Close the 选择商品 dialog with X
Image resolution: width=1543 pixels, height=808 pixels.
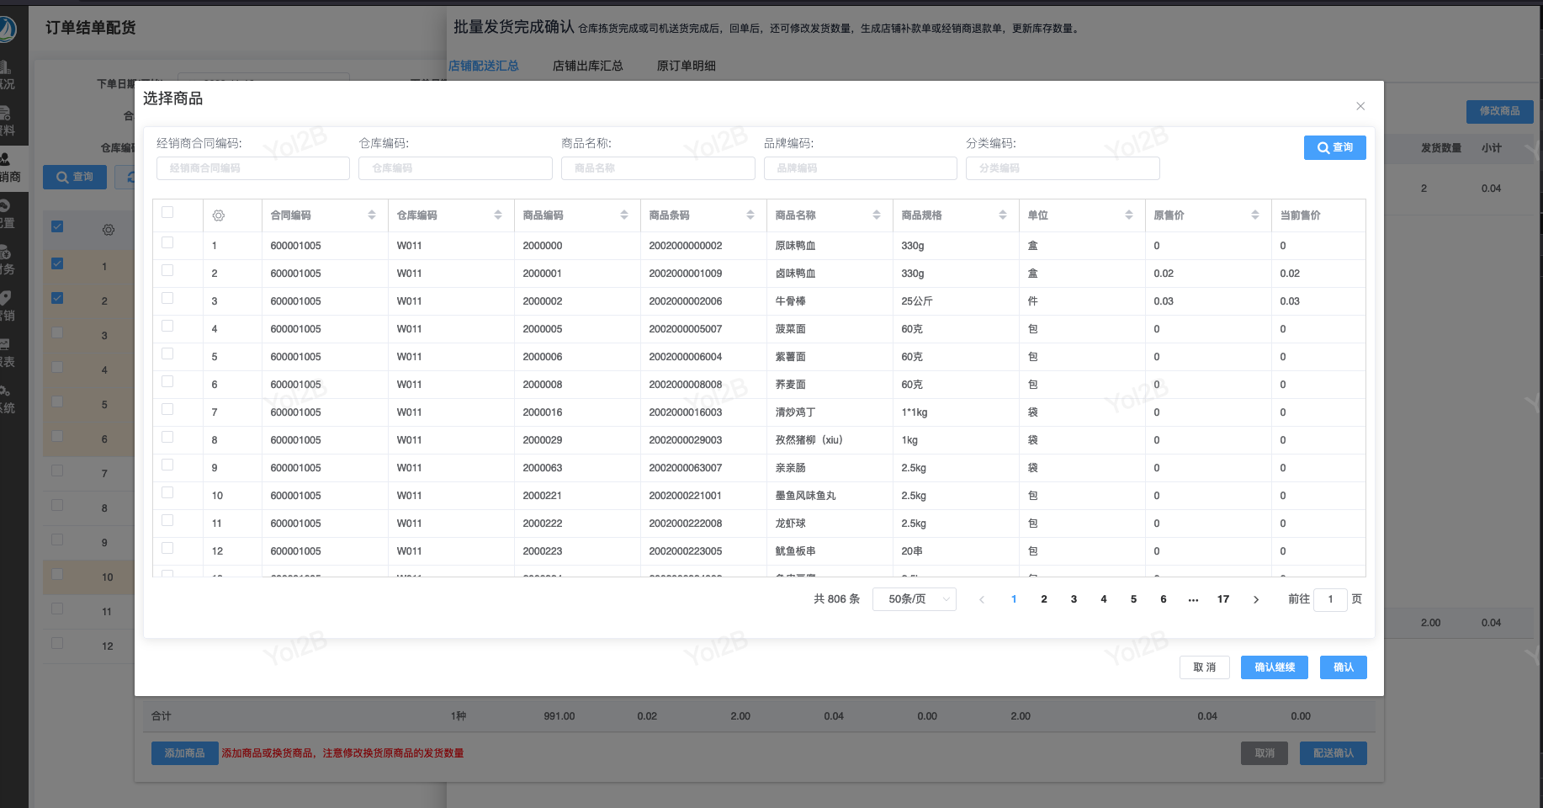1360,106
